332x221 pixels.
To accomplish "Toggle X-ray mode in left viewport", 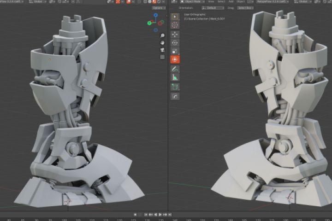I will (139, 2).
